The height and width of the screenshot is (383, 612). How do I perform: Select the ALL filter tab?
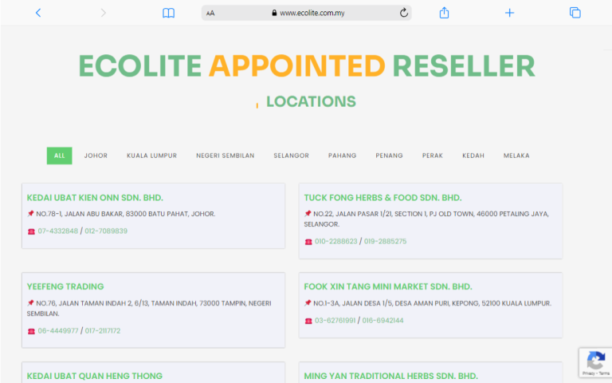click(x=59, y=156)
